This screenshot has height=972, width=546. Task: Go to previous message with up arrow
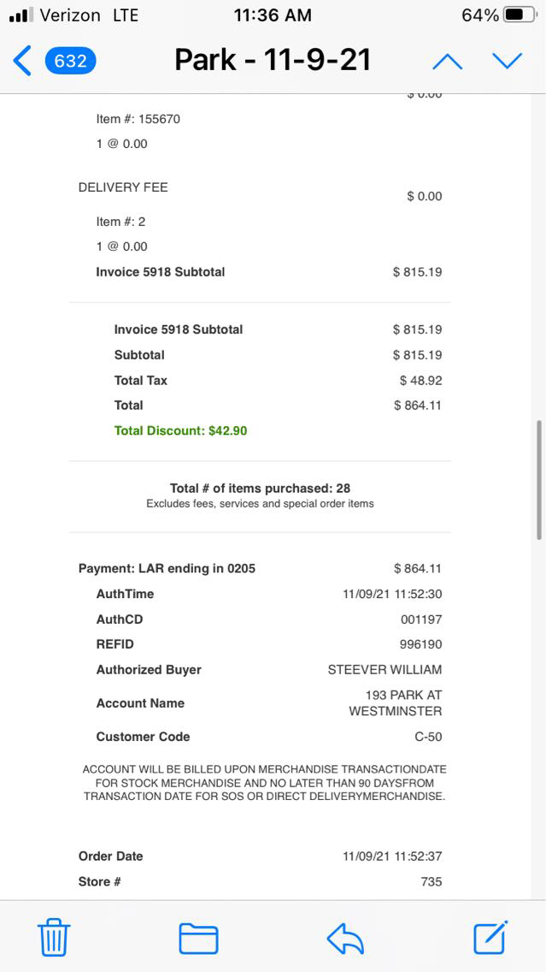coord(447,61)
